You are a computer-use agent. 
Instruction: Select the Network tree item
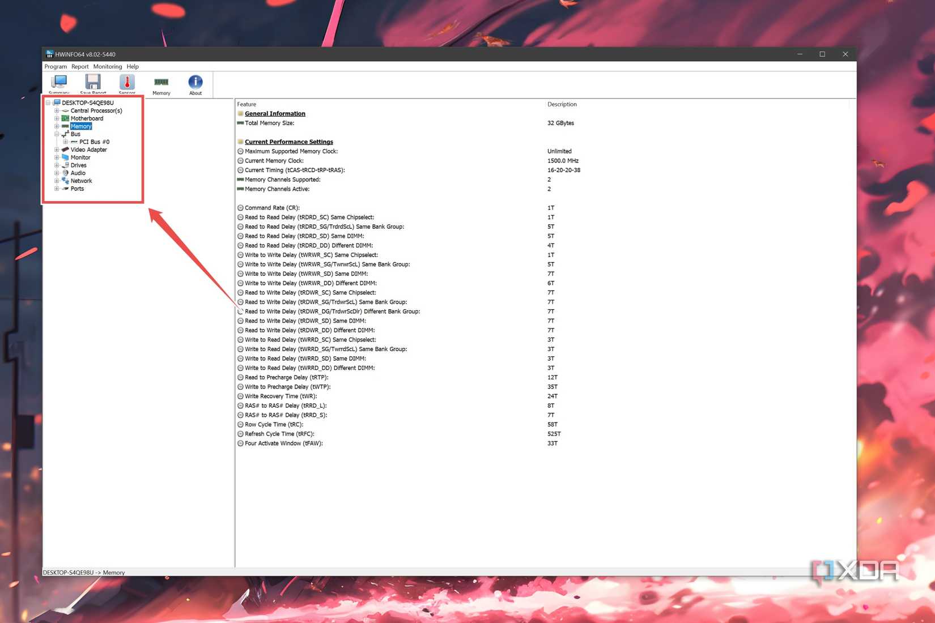81,181
